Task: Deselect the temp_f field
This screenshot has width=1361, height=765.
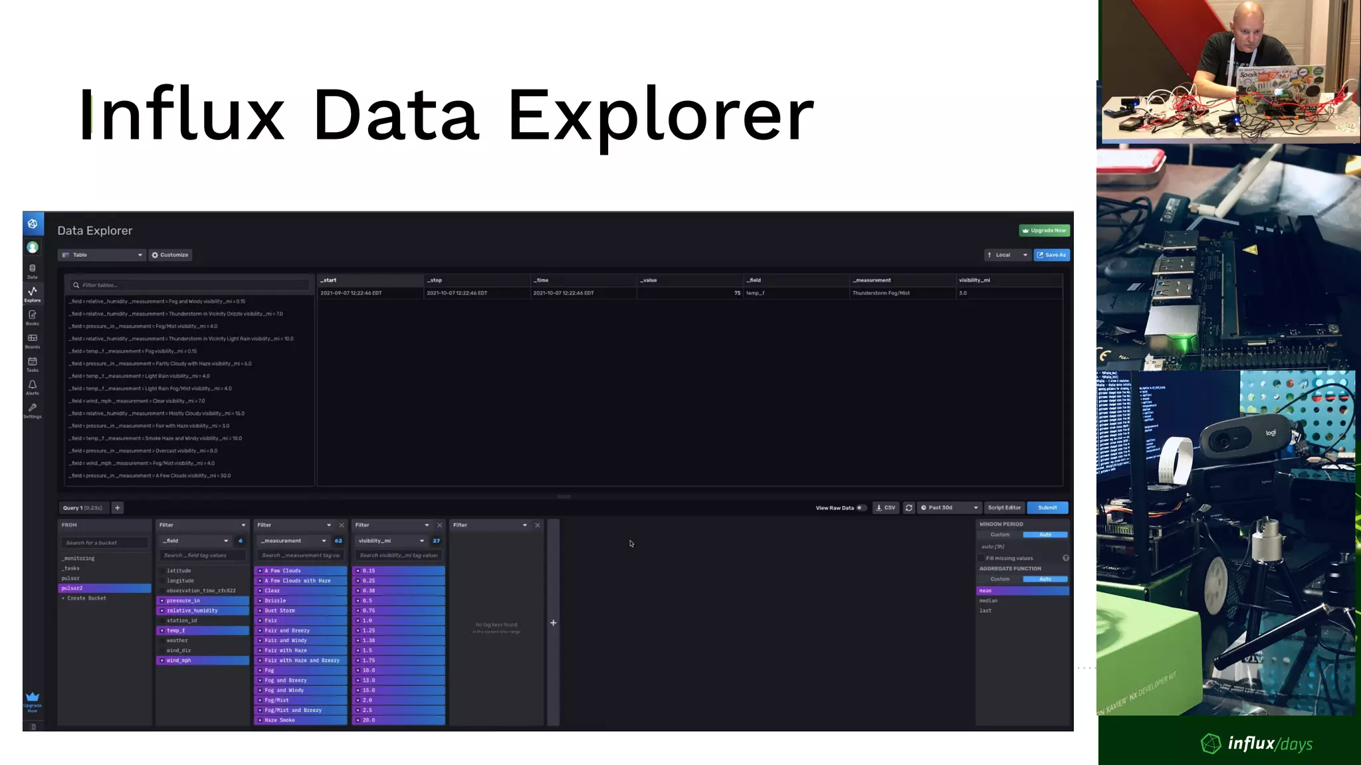Action: click(203, 630)
